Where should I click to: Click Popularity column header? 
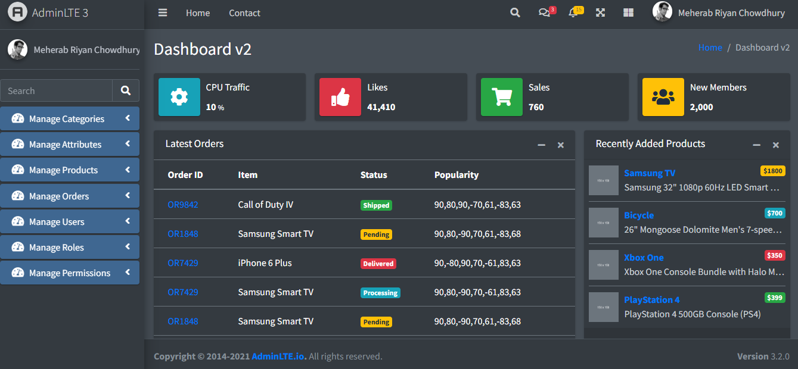(457, 175)
